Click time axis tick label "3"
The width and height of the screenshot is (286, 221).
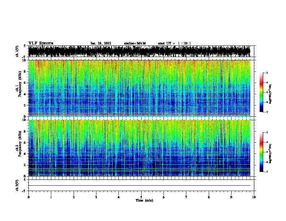[x=96, y=197]
